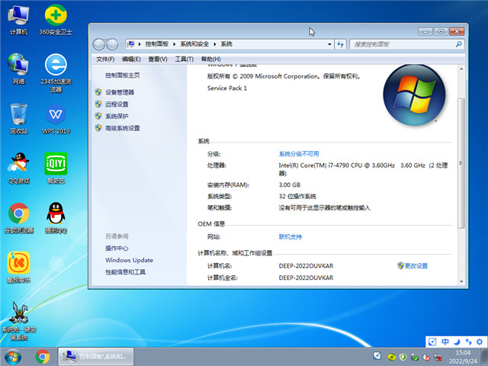Click the input method tray icon
Viewport: 488px width, 366px height.
[x=377, y=356]
